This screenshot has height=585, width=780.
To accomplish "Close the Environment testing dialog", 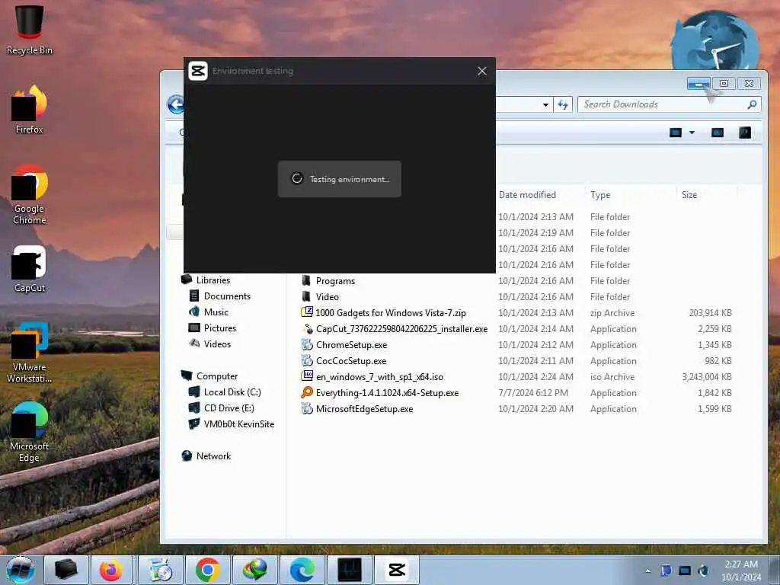I will [x=481, y=71].
